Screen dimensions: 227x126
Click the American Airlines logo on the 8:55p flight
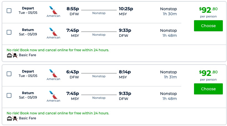[x=53, y=10]
